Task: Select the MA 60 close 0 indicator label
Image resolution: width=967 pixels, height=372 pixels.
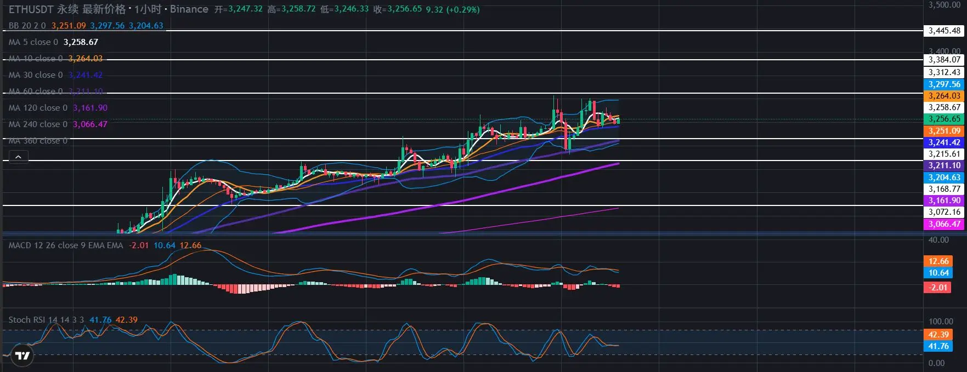Action: (x=36, y=91)
